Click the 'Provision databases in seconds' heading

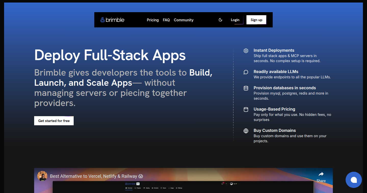(x=285, y=88)
